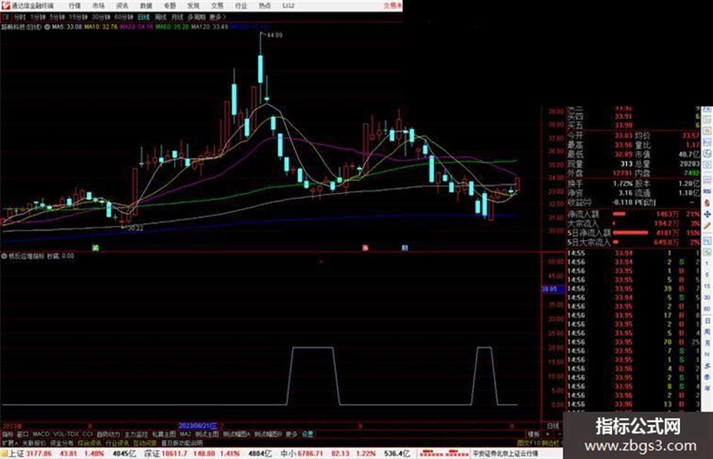
Task: Open 普及版功能说明 link
Action: pyautogui.click(x=182, y=442)
